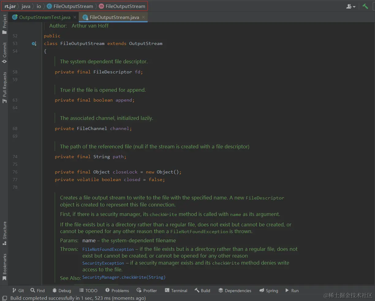Open the Project tool window
375x301 pixels.
4,24
